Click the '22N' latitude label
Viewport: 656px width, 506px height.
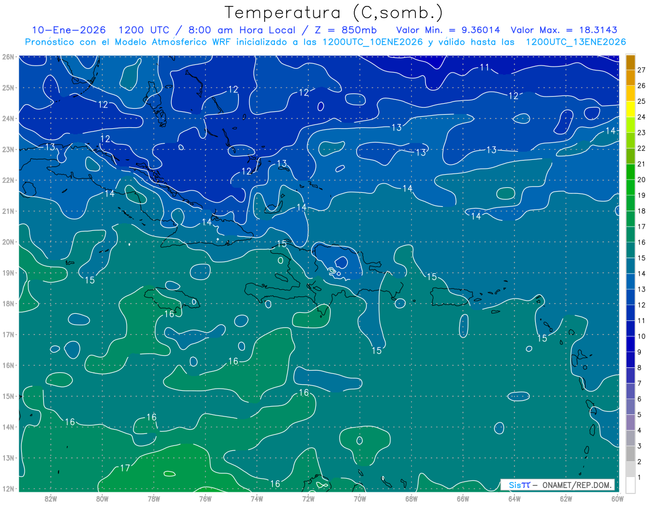coord(8,180)
